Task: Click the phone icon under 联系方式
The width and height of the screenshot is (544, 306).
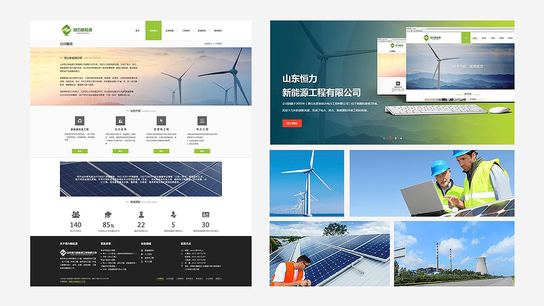Action: (x=182, y=254)
